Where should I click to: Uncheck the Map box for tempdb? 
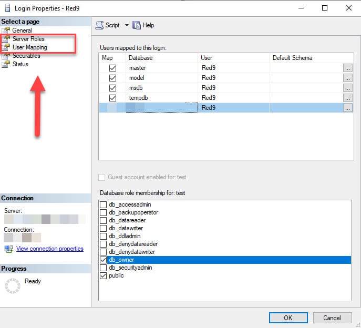(112, 98)
